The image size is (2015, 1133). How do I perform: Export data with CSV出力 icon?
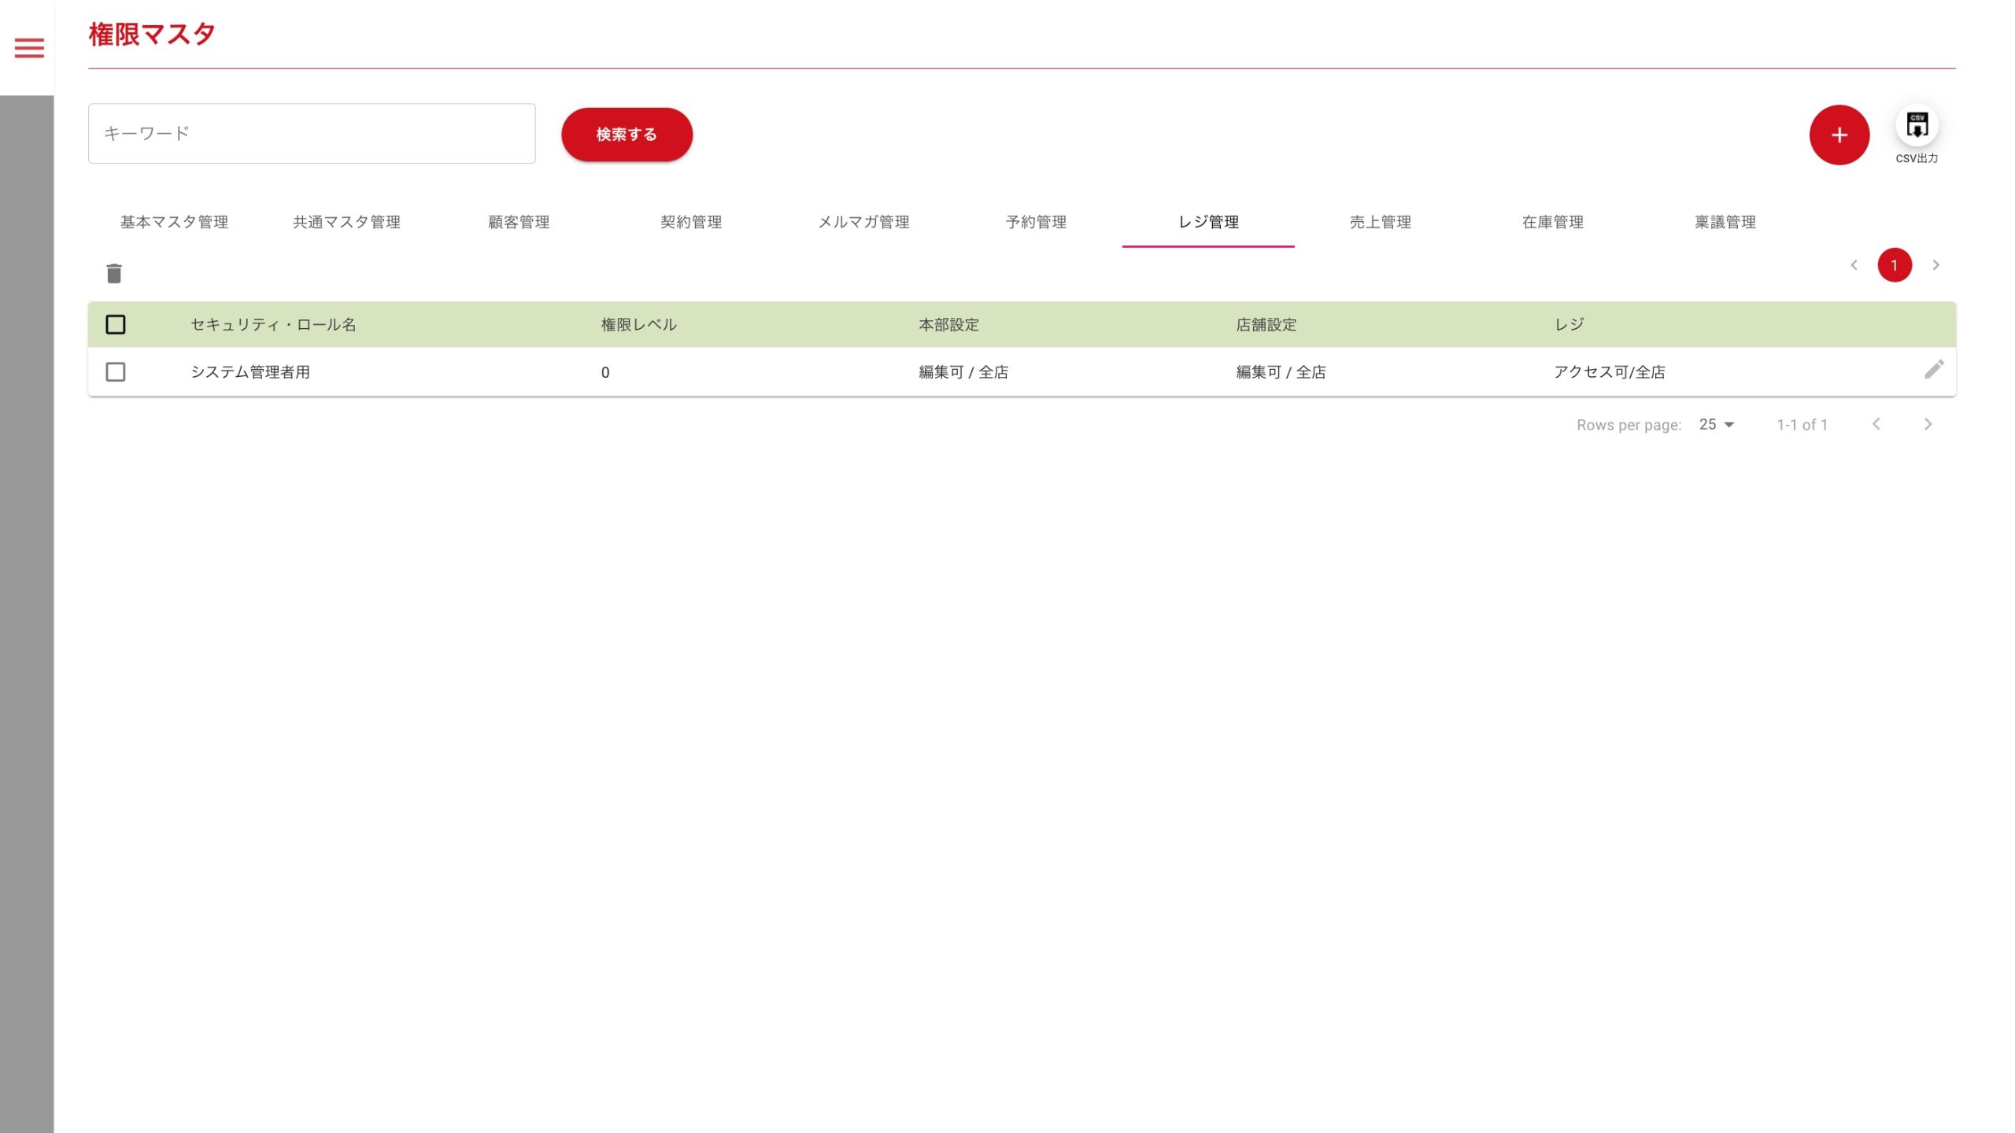click(1916, 126)
